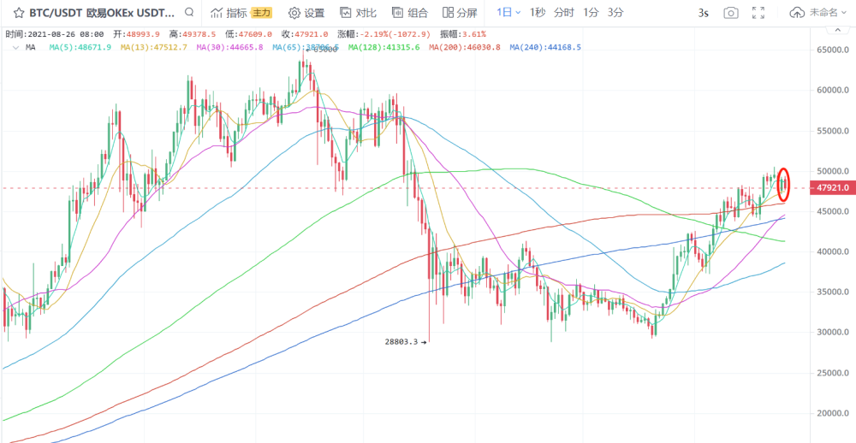The height and width of the screenshot is (443, 856).
Task: Open the symbol search magnifier
Action: pos(189,12)
